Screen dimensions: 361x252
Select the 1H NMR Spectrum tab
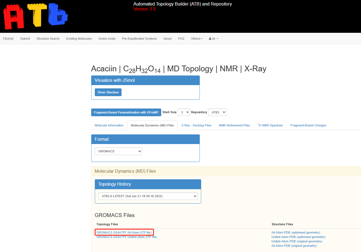click(270, 125)
